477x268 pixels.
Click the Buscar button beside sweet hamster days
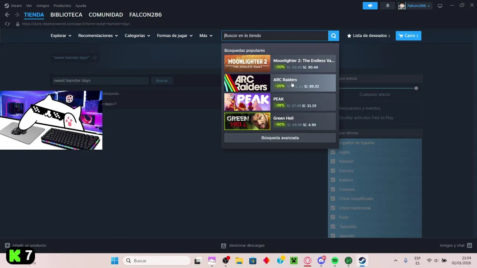coord(162,80)
